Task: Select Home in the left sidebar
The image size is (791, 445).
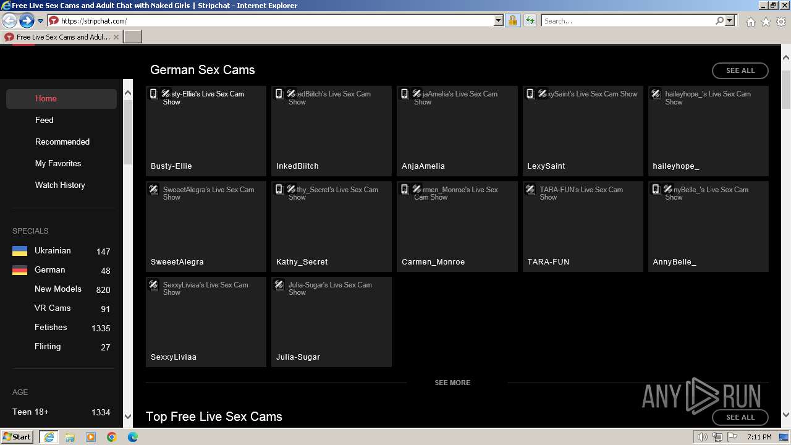Action: 61,99
